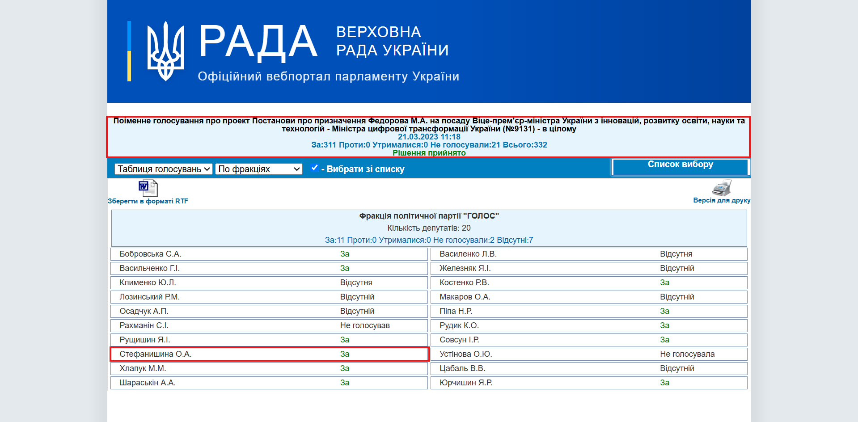The height and width of the screenshot is (422, 858).
Task: Select deputy 'Юрчишин Я.Р.'
Action: tap(466, 383)
